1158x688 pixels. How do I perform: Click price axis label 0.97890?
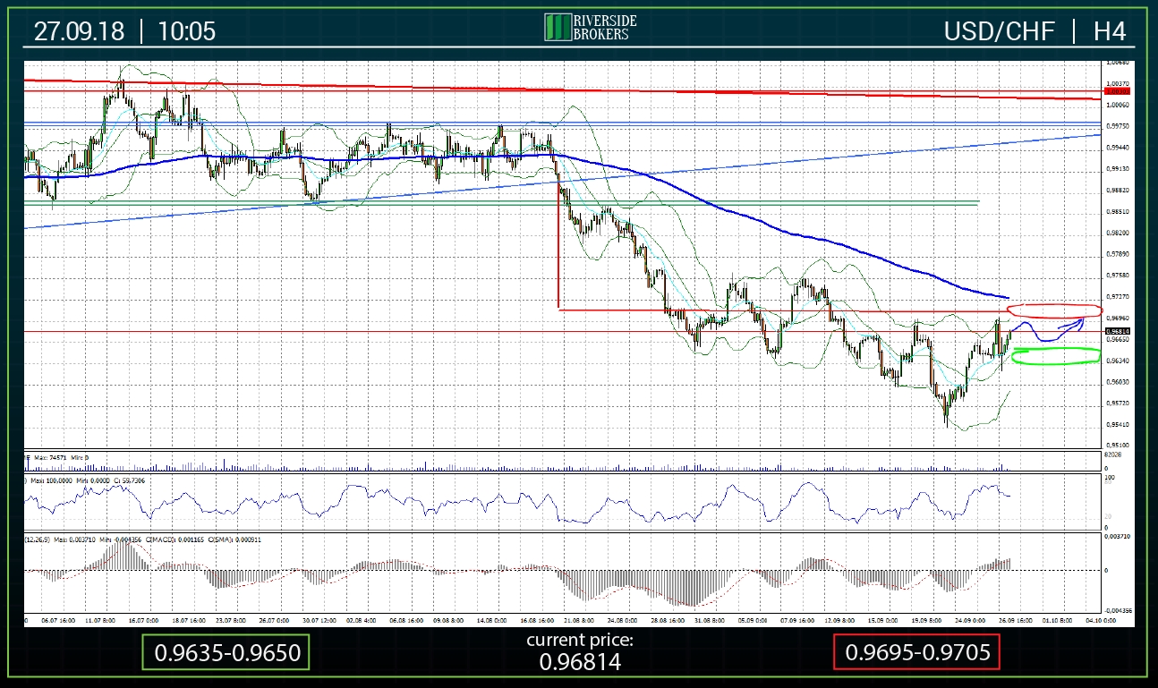1118,254
